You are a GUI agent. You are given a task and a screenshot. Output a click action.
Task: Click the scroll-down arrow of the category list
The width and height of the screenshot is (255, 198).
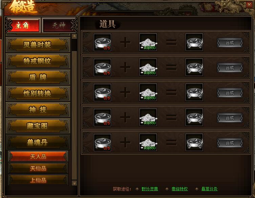pos(74,183)
